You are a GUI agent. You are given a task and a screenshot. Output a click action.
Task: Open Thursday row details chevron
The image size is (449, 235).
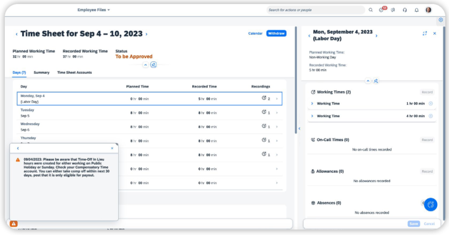[276, 141]
